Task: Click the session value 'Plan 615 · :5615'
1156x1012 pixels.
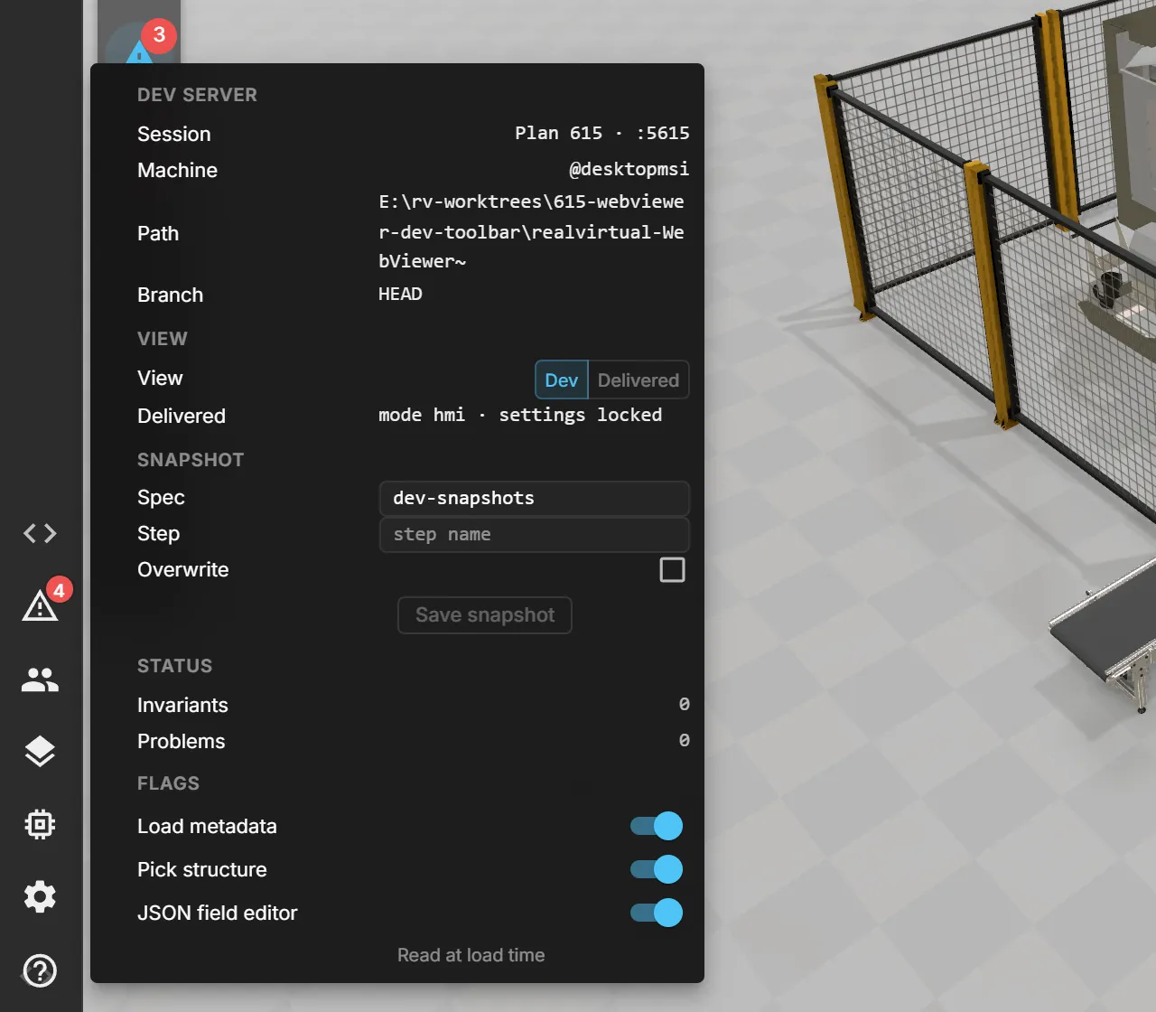Action: [x=602, y=134]
